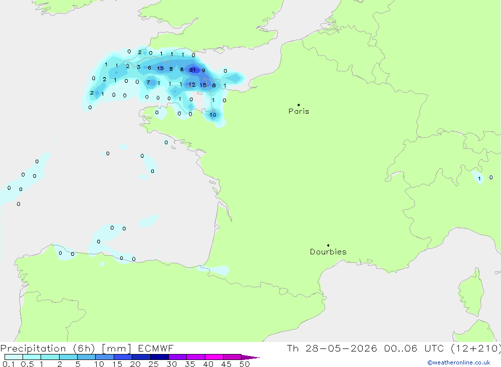Pick the 25–30 mm legend color swatch
The height and width of the screenshot is (367, 501).
pos(159,357)
